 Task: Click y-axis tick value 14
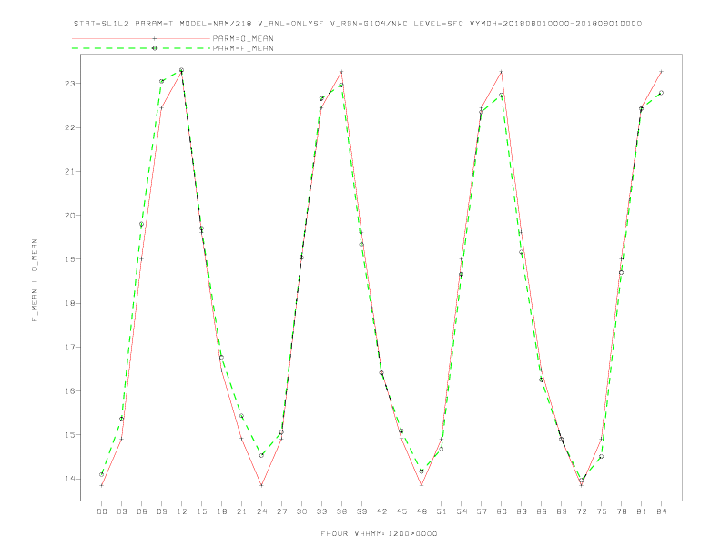click(x=70, y=479)
